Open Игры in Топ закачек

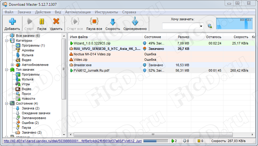pyautogui.click(x=26, y=84)
